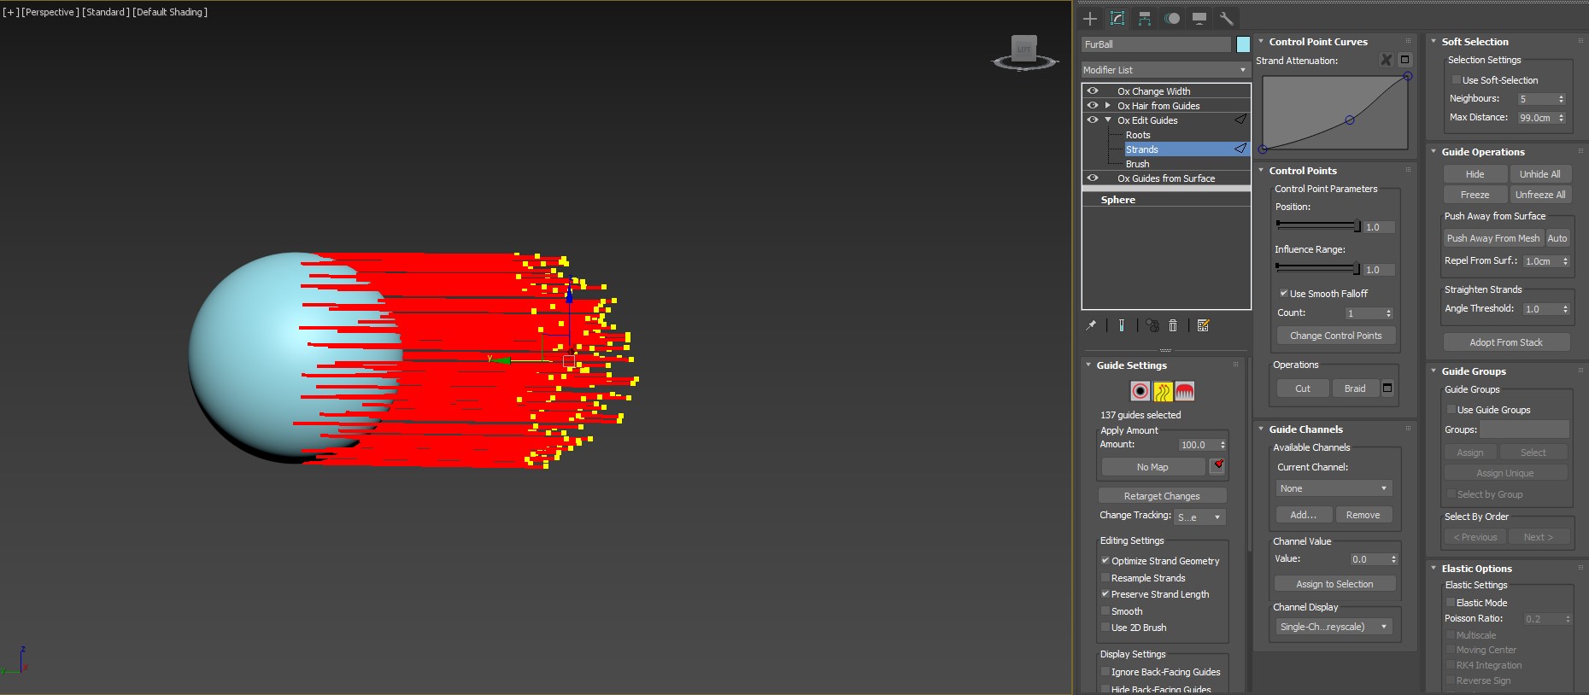Hide the Ox Change Width modifier
This screenshot has width=1589, height=695.
(1093, 91)
